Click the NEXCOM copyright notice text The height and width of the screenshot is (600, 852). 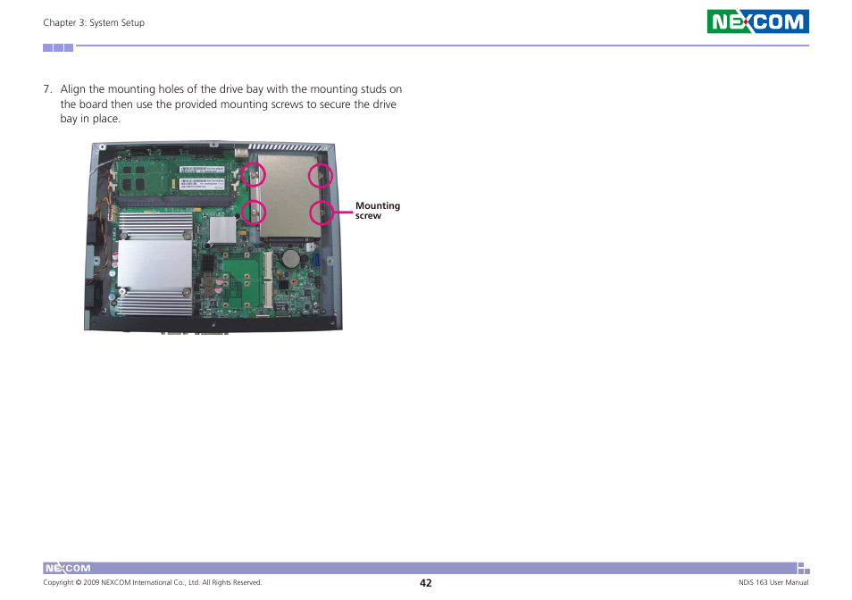(x=153, y=583)
